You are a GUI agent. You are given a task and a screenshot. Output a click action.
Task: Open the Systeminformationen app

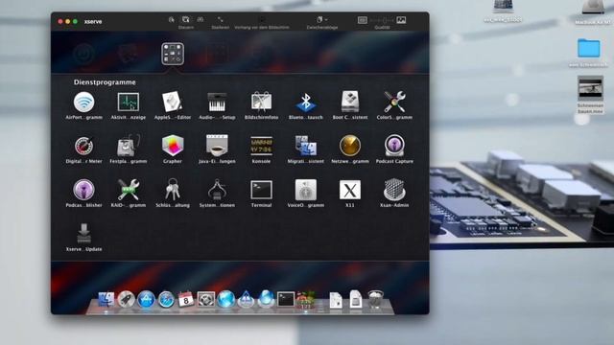click(217, 190)
